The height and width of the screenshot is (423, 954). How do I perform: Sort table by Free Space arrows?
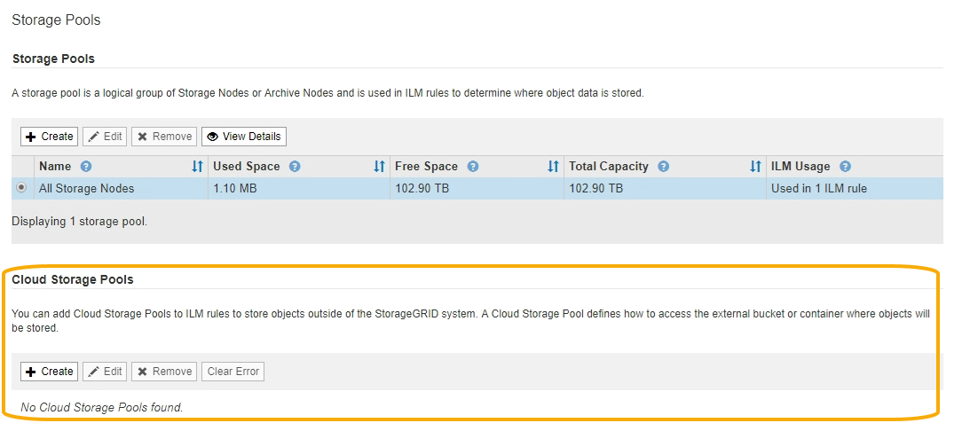(x=553, y=167)
